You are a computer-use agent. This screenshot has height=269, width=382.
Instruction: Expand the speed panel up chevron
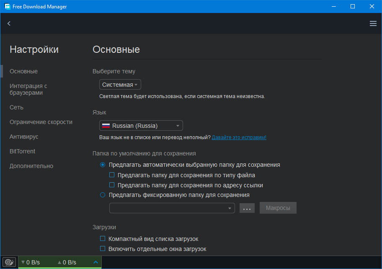click(96, 262)
